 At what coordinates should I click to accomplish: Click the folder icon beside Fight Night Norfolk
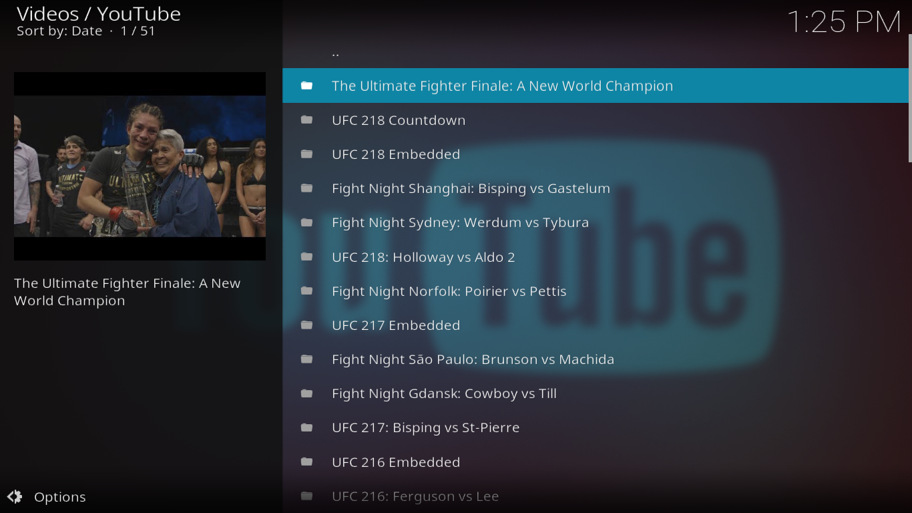click(x=307, y=291)
